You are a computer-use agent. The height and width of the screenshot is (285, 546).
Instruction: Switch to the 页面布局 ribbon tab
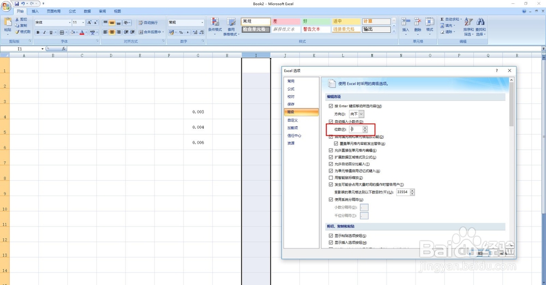(x=54, y=11)
